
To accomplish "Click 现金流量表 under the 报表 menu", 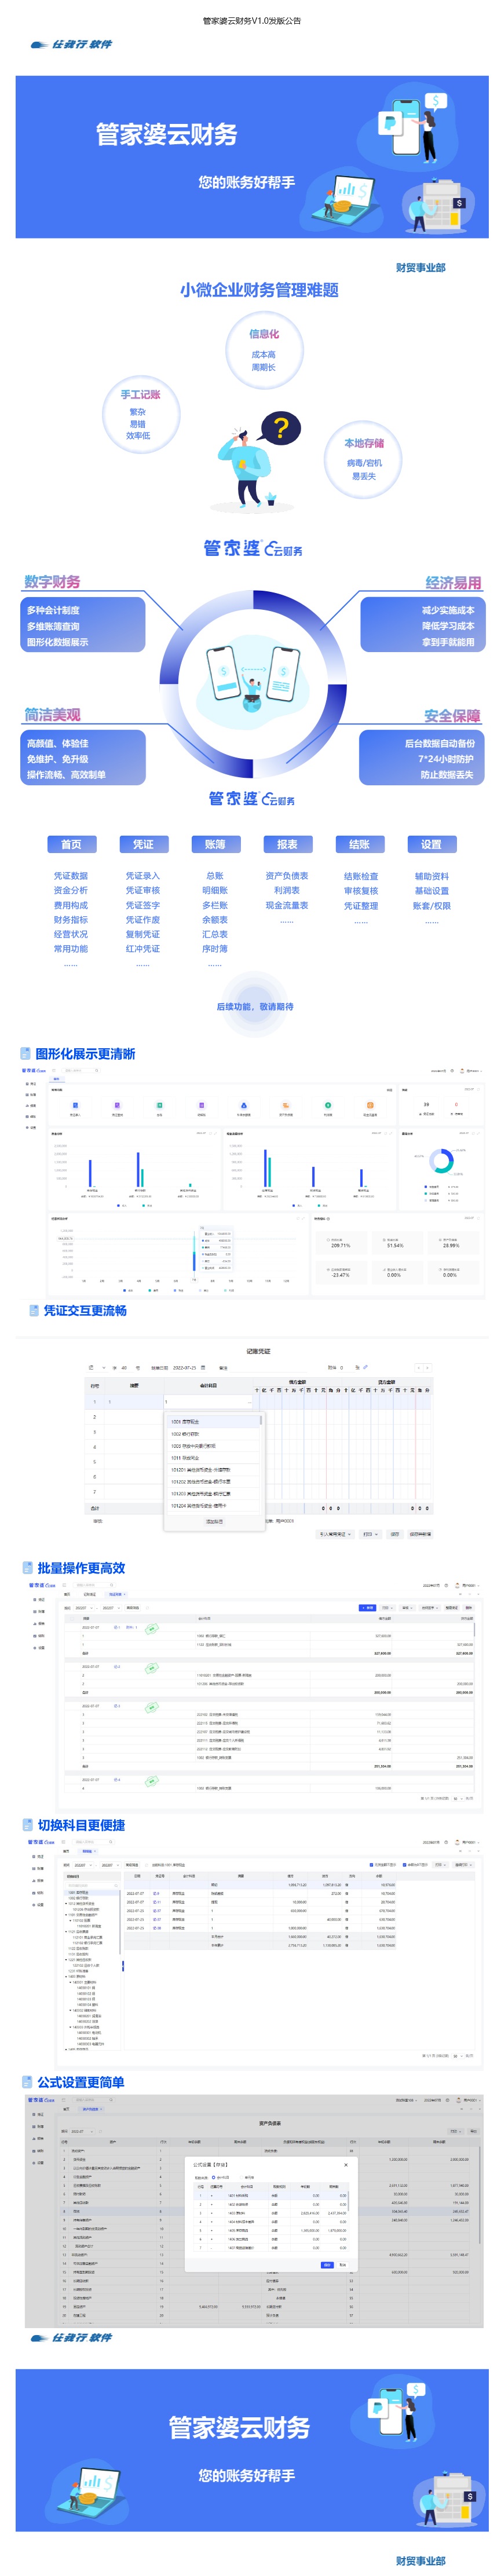I will 287,905.
